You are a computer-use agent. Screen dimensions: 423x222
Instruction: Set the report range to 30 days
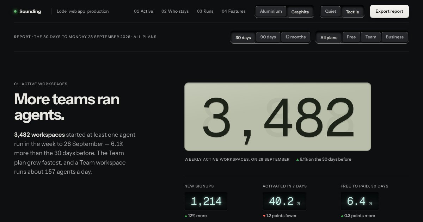(243, 37)
